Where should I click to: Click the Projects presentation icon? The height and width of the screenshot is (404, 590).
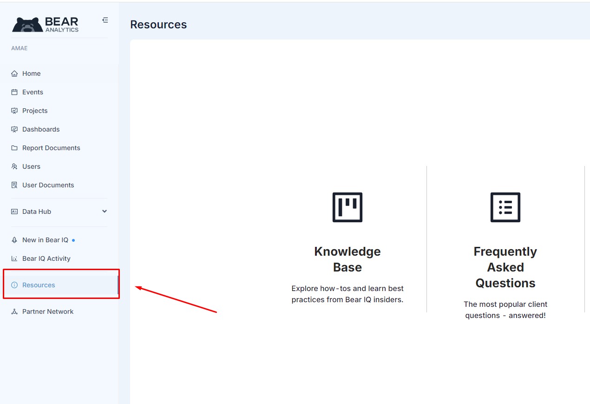tap(14, 111)
